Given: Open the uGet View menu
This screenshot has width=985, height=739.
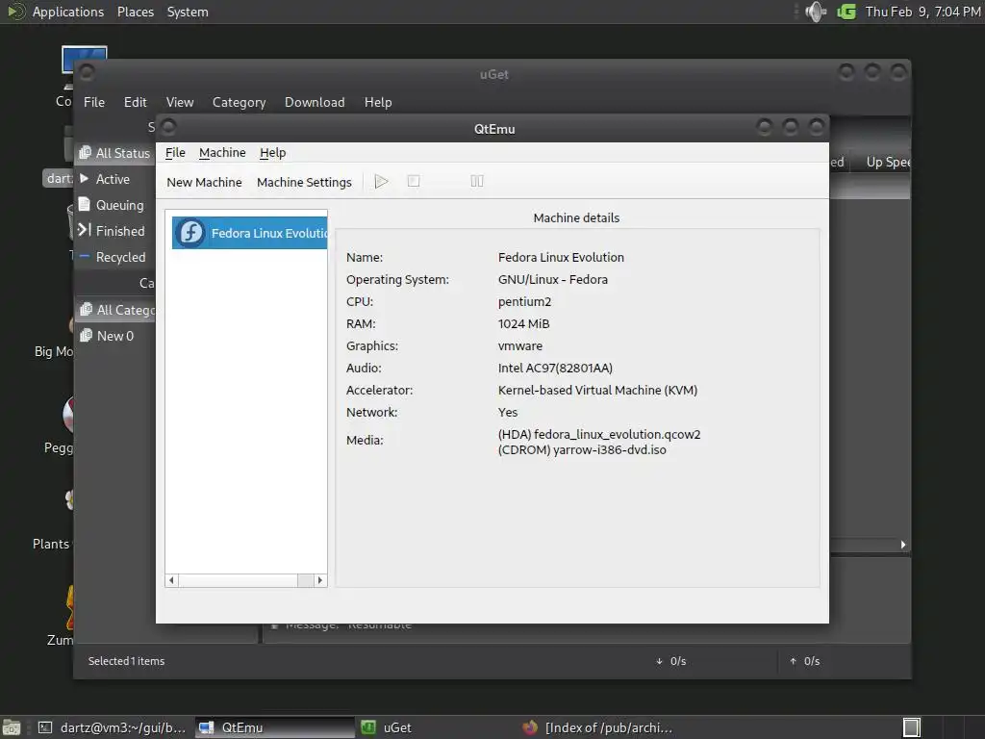Looking at the screenshot, I should (x=180, y=102).
